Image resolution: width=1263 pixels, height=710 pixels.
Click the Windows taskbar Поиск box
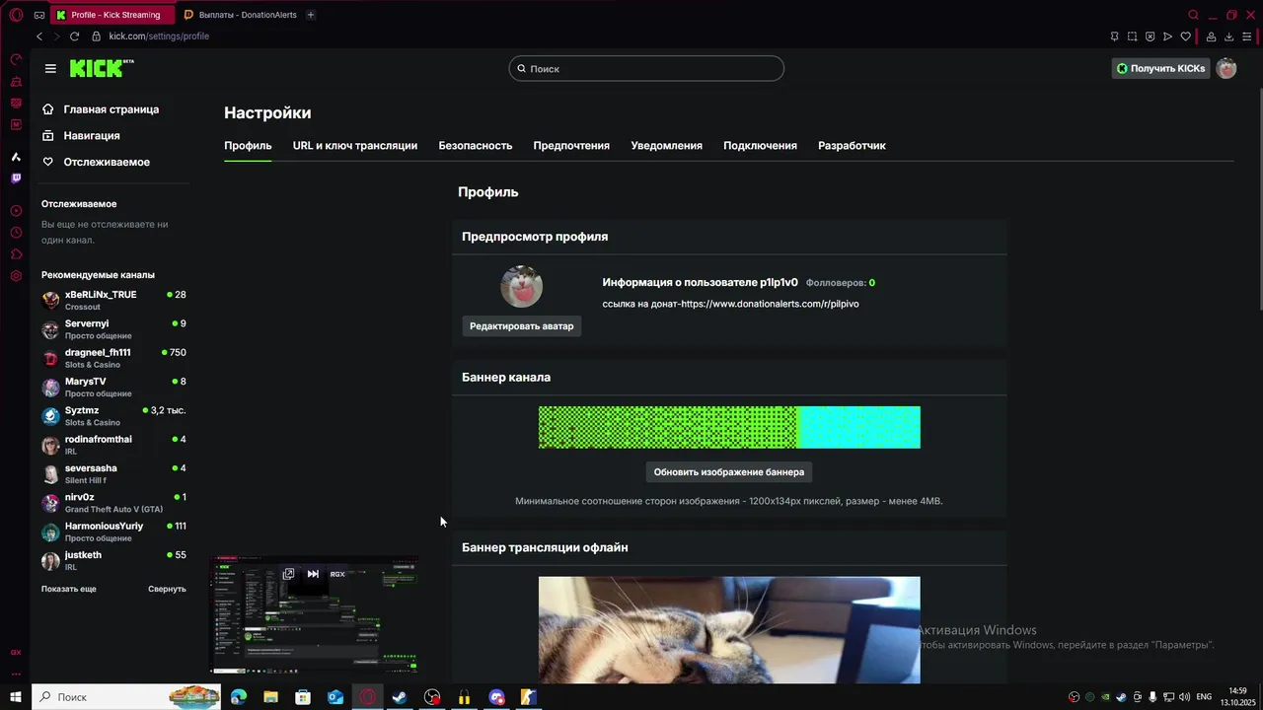pyautogui.click(x=128, y=697)
